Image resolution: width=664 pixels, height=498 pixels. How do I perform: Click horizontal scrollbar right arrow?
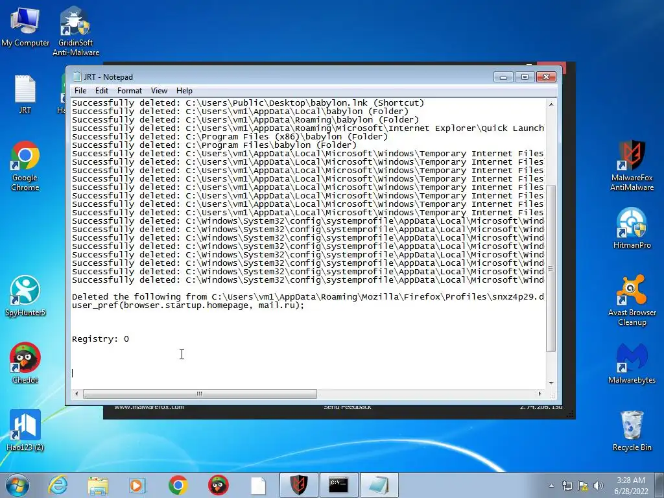539,394
